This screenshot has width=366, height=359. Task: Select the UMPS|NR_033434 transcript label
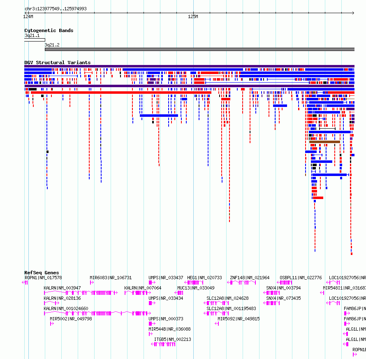coord(166,298)
